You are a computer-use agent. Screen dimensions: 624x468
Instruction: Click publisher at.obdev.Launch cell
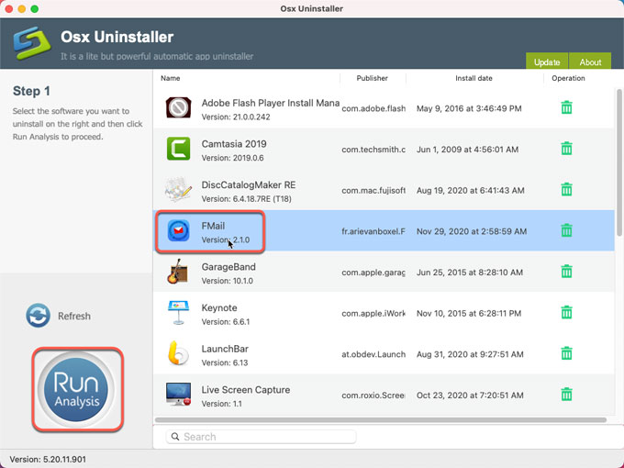373,354
